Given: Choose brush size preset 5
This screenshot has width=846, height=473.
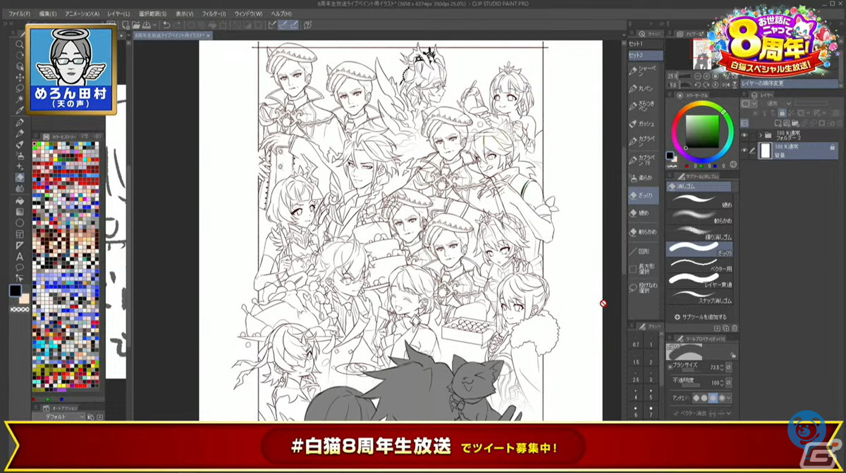Looking at the screenshot, I should click(x=651, y=395).
